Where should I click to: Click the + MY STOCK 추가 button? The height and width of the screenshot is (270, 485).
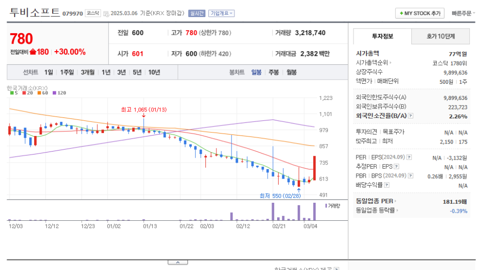420,13
